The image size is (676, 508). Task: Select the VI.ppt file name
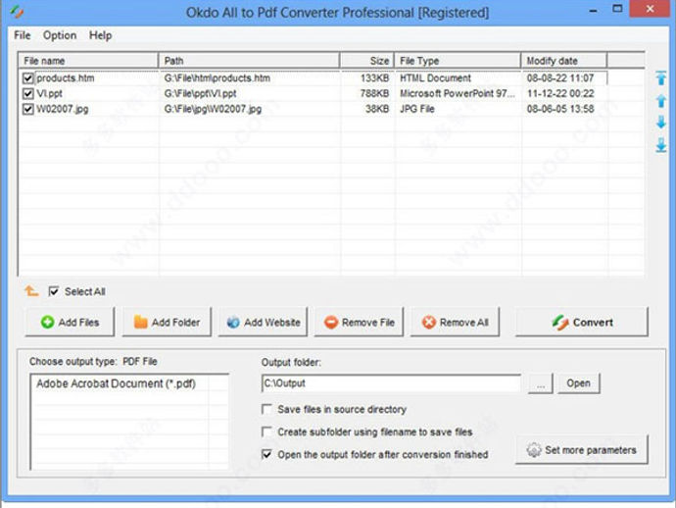pos(50,94)
